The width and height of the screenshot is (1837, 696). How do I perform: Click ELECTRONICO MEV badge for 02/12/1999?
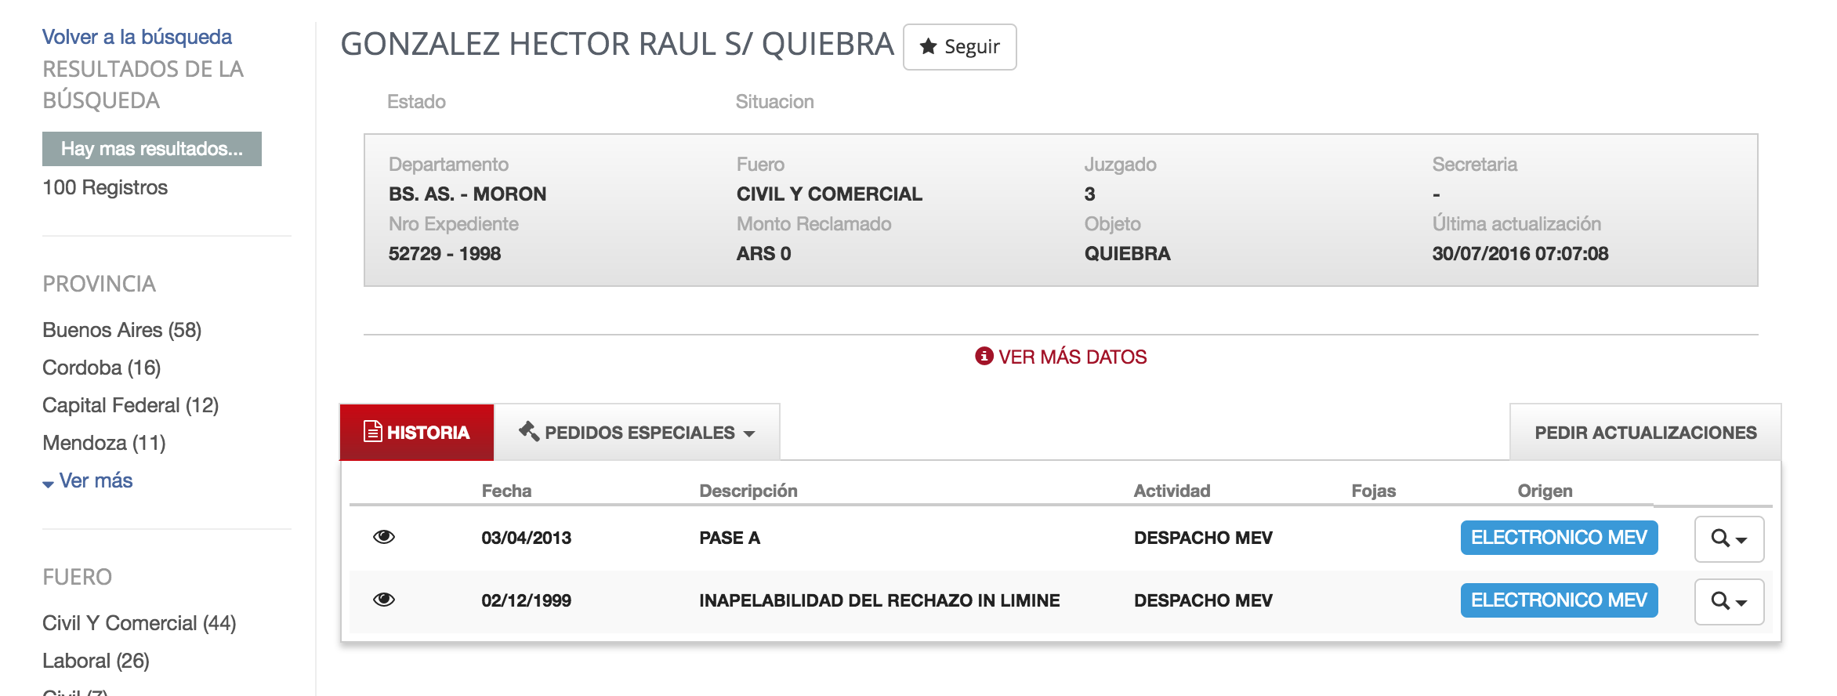pos(1559,600)
